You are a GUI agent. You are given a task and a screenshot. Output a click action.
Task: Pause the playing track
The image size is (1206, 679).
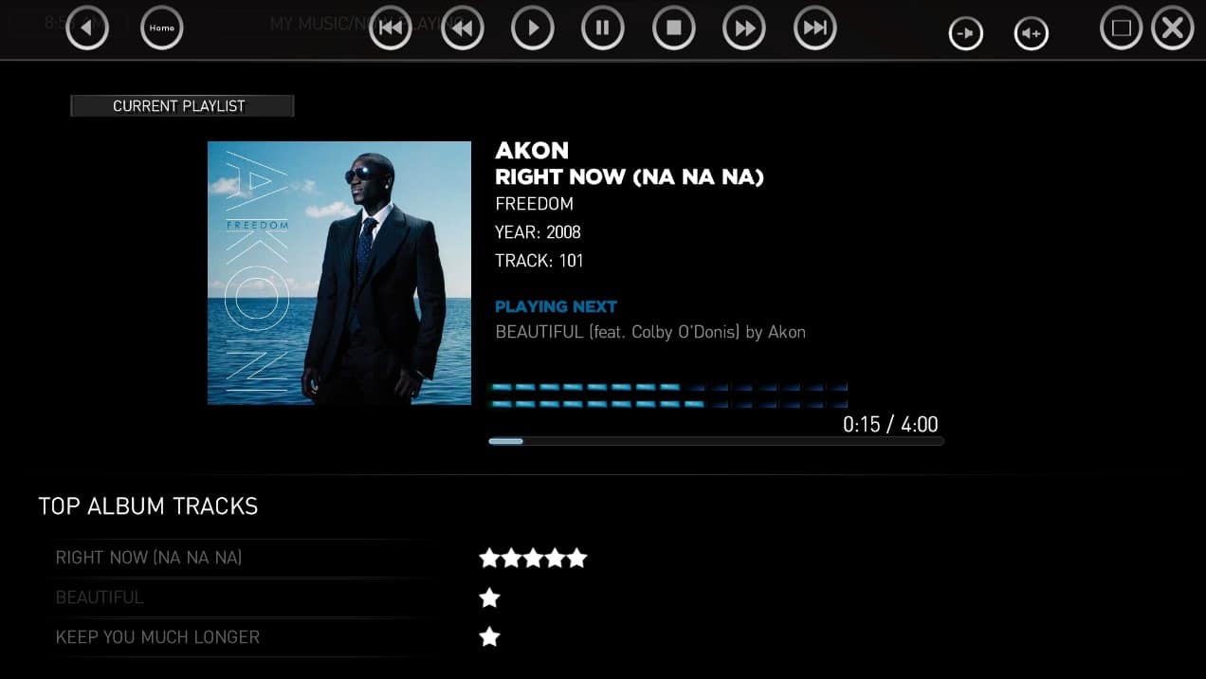(603, 28)
